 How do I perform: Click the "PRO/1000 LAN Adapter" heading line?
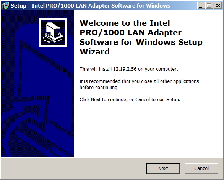(130, 33)
